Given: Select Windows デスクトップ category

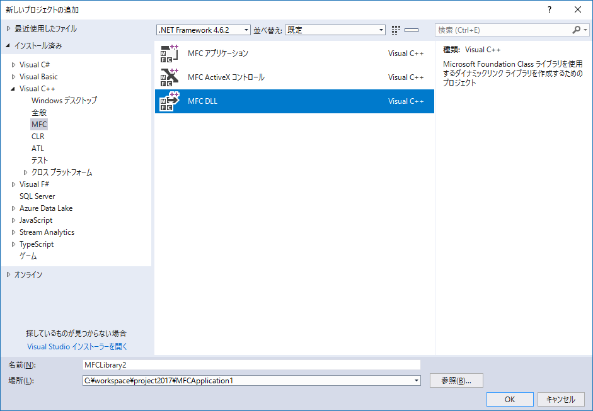Looking at the screenshot, I should pos(64,101).
